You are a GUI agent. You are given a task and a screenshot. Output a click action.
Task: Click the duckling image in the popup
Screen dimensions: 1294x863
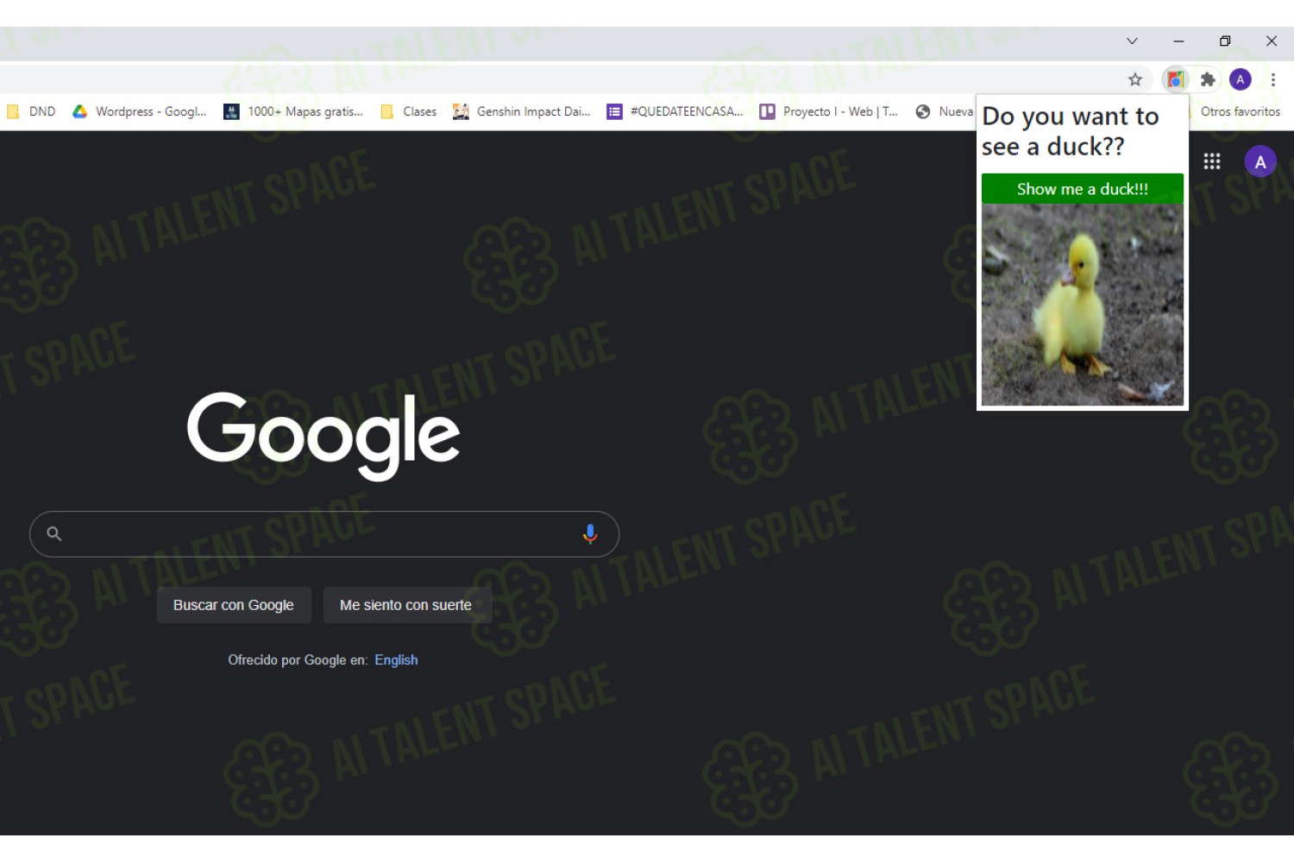pos(1083,305)
